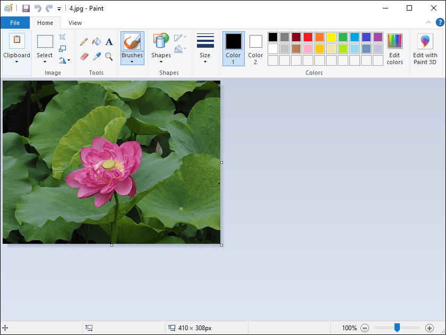Toggle active foreground as Color 2
The height and width of the screenshot is (335, 446).
pos(255,49)
